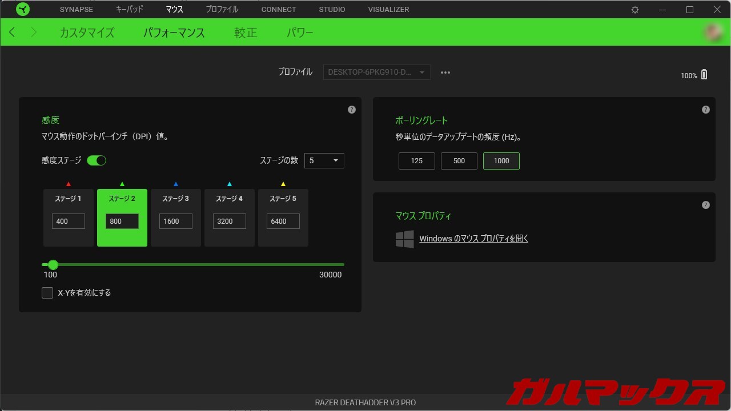The width and height of the screenshot is (731, 411).
Task: Open the Synapse settings gear icon
Action: click(x=634, y=9)
